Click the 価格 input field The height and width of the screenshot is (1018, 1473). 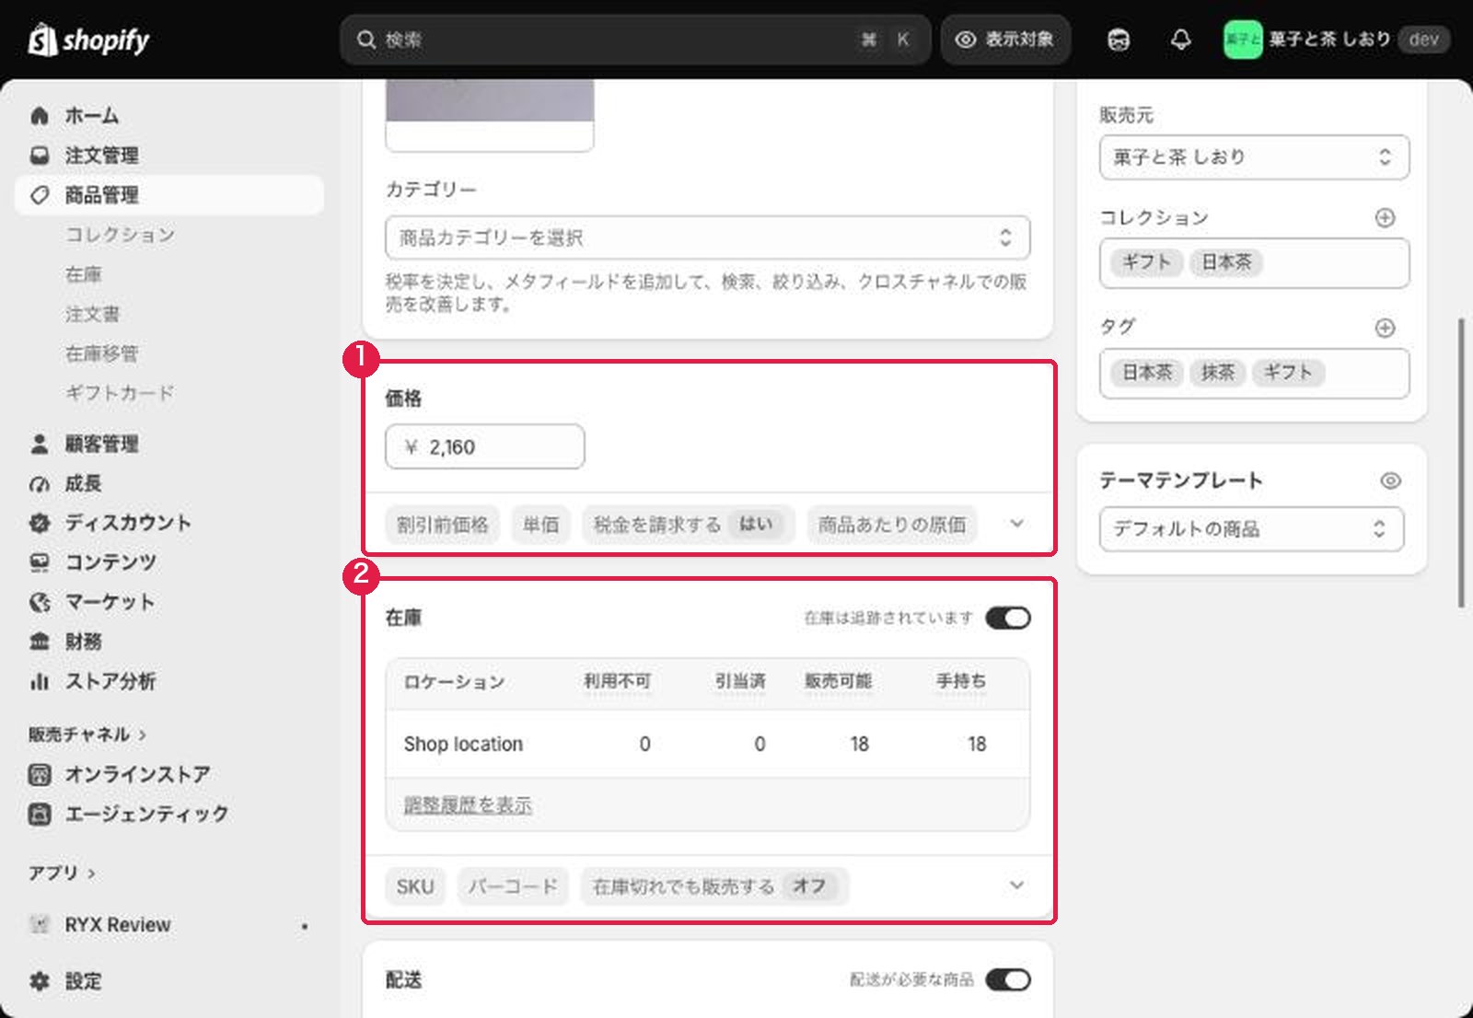pos(484,446)
